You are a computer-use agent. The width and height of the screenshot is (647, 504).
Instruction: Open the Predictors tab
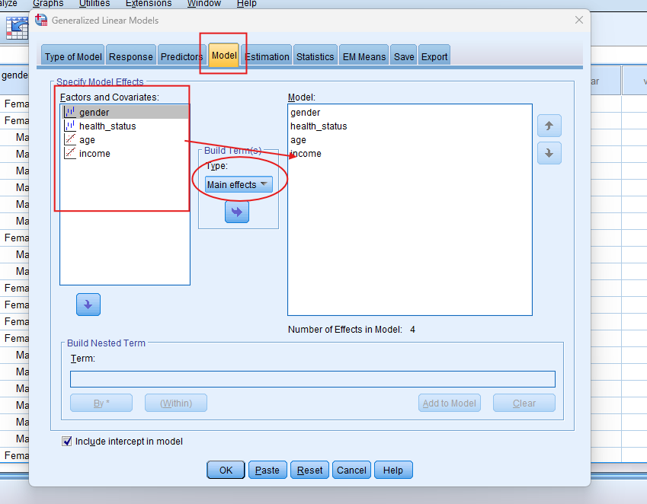tap(181, 57)
